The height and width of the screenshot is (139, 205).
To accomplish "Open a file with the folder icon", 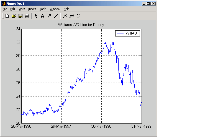I will (14, 16).
